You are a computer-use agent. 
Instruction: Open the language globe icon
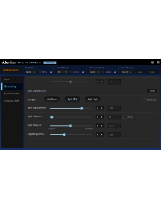[153, 62]
